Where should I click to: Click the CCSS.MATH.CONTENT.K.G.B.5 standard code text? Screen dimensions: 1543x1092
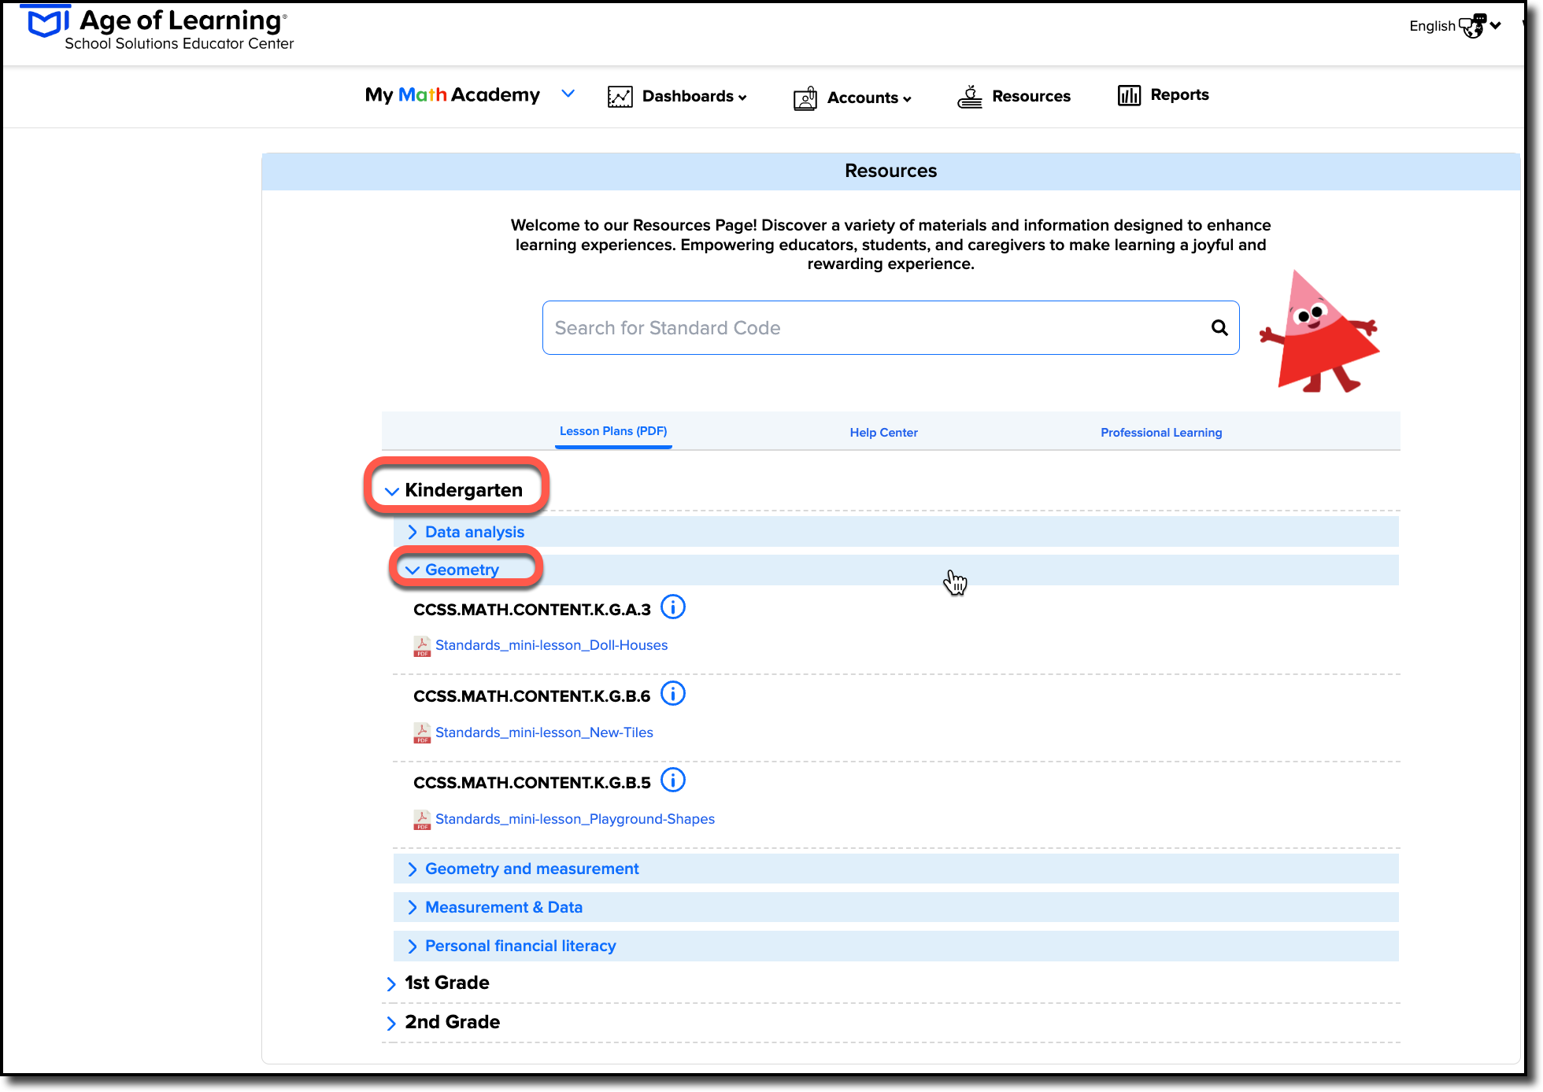click(x=531, y=783)
